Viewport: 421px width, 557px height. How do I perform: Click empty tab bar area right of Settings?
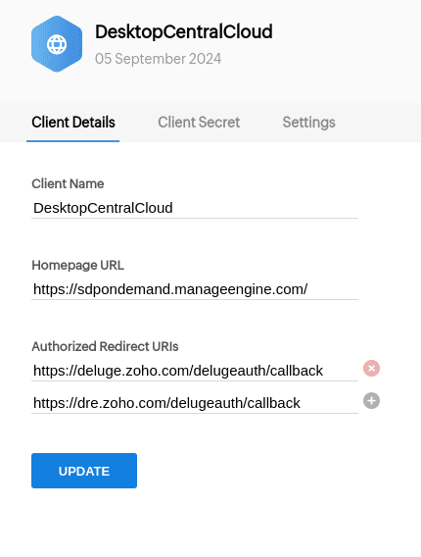(x=378, y=123)
